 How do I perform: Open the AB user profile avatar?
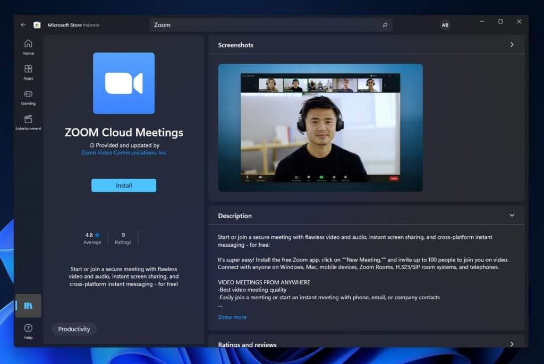coord(445,25)
